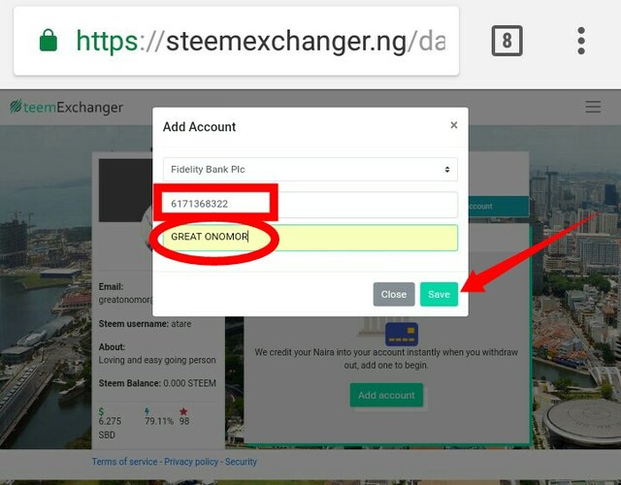Viewport: 621px width, 485px height.
Task: Open the hamburger navigation menu
Action: pos(593,107)
